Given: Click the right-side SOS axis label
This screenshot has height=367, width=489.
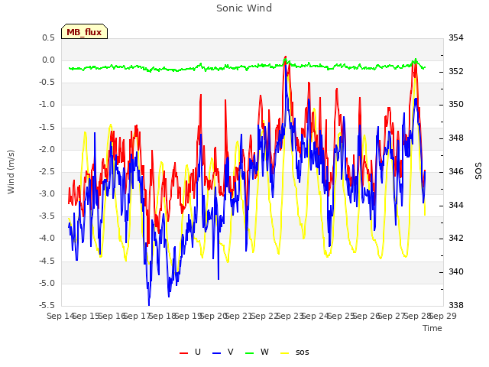Looking at the screenshot, I should pyautogui.click(x=478, y=171).
